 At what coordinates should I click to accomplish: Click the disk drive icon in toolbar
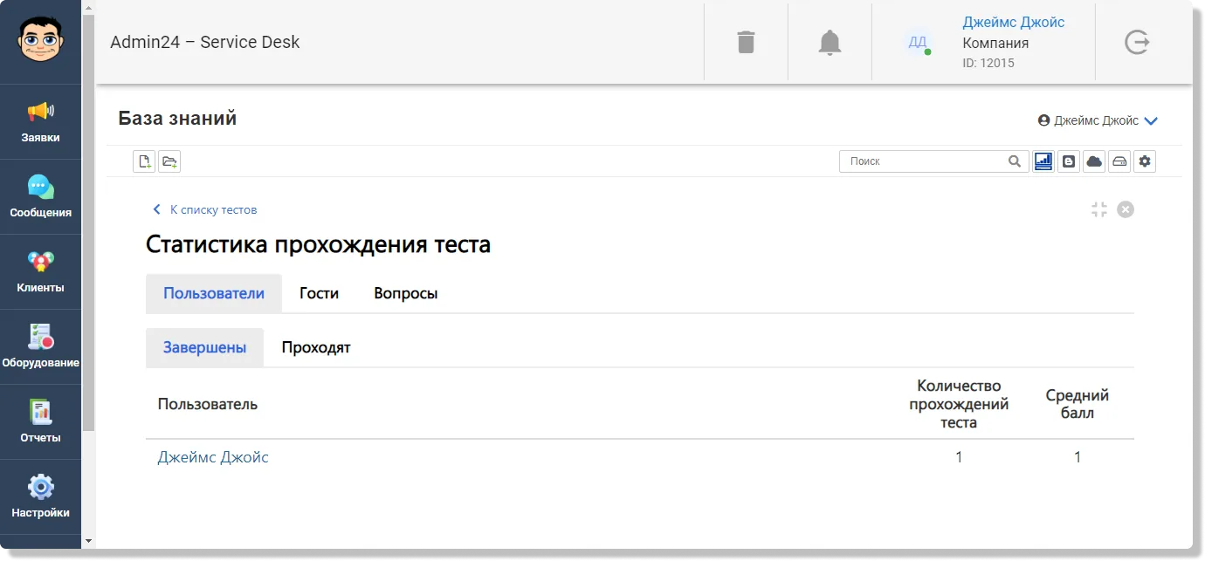coord(1119,161)
